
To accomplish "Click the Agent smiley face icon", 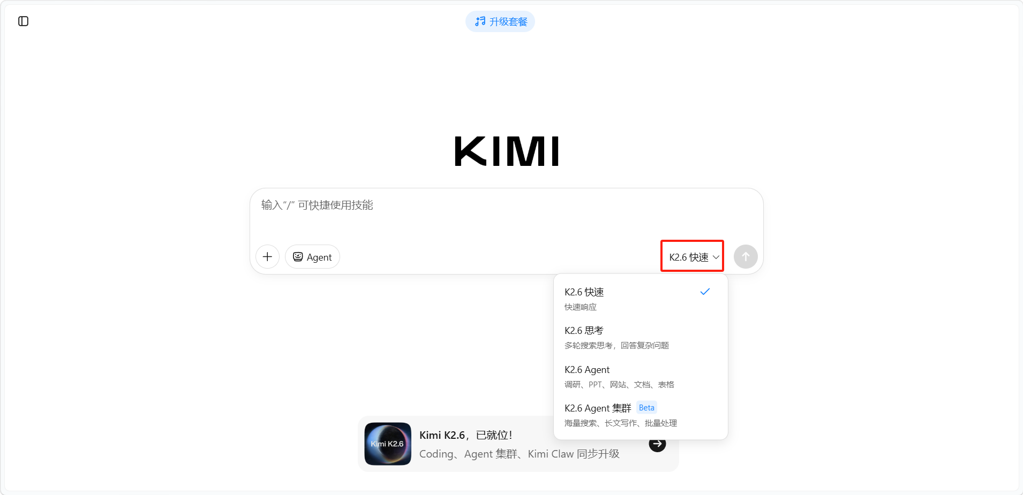I will (x=298, y=257).
